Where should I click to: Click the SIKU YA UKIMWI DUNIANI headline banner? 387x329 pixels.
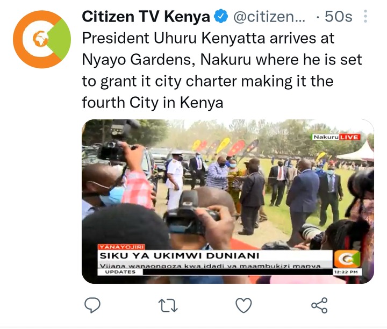215,256
